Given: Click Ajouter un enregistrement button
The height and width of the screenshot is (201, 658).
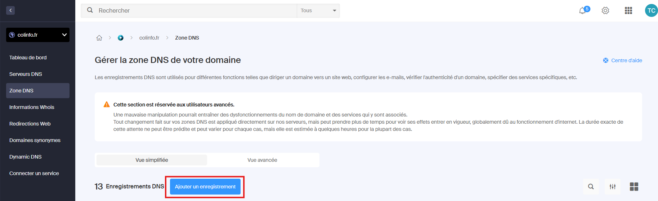Looking at the screenshot, I should [205, 187].
